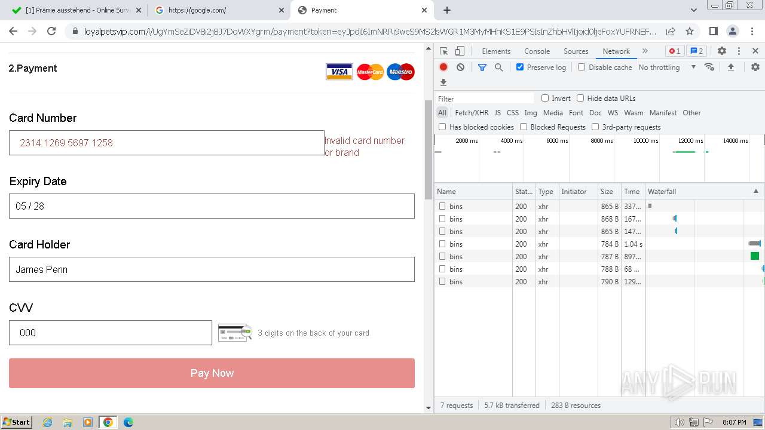Open a new browser tab
The image size is (765, 430).
(x=447, y=10)
